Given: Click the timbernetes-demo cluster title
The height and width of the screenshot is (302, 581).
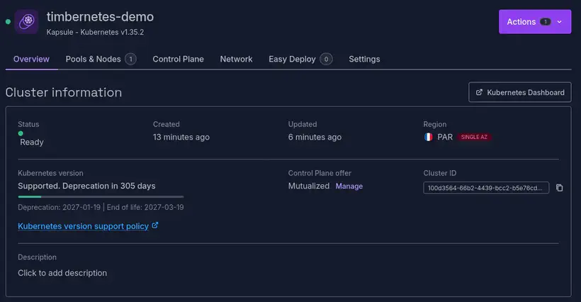Looking at the screenshot, I should [100, 17].
